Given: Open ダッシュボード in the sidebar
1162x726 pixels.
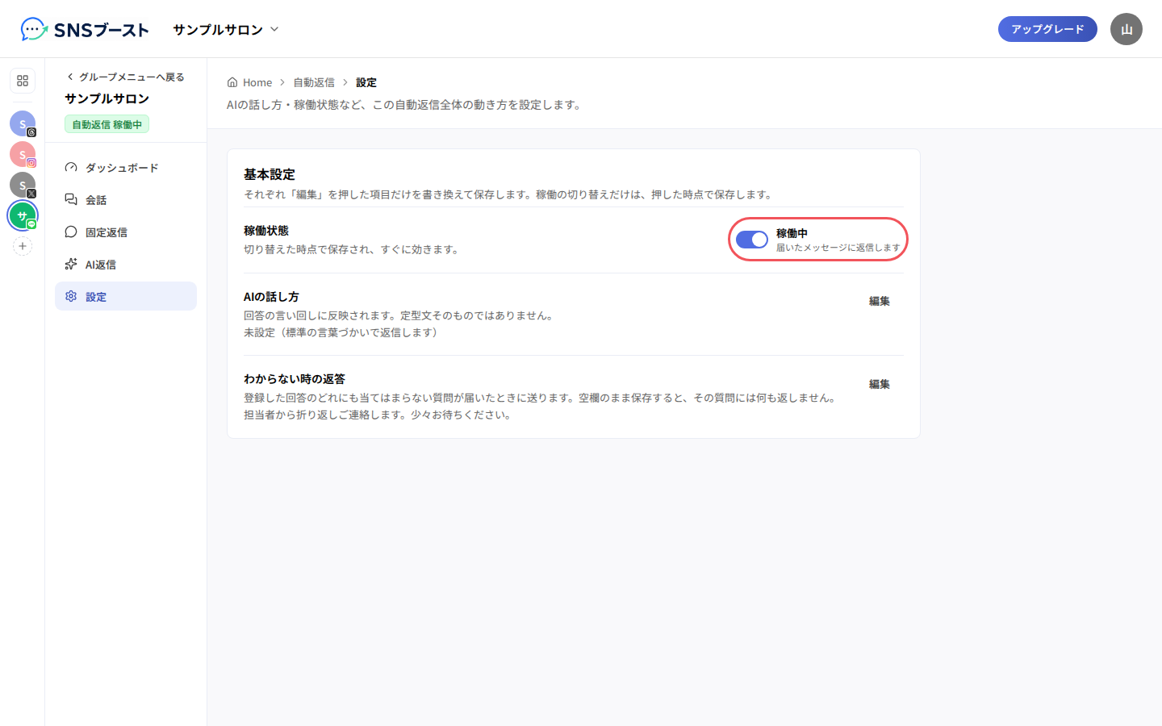Looking at the screenshot, I should pyautogui.click(x=126, y=168).
